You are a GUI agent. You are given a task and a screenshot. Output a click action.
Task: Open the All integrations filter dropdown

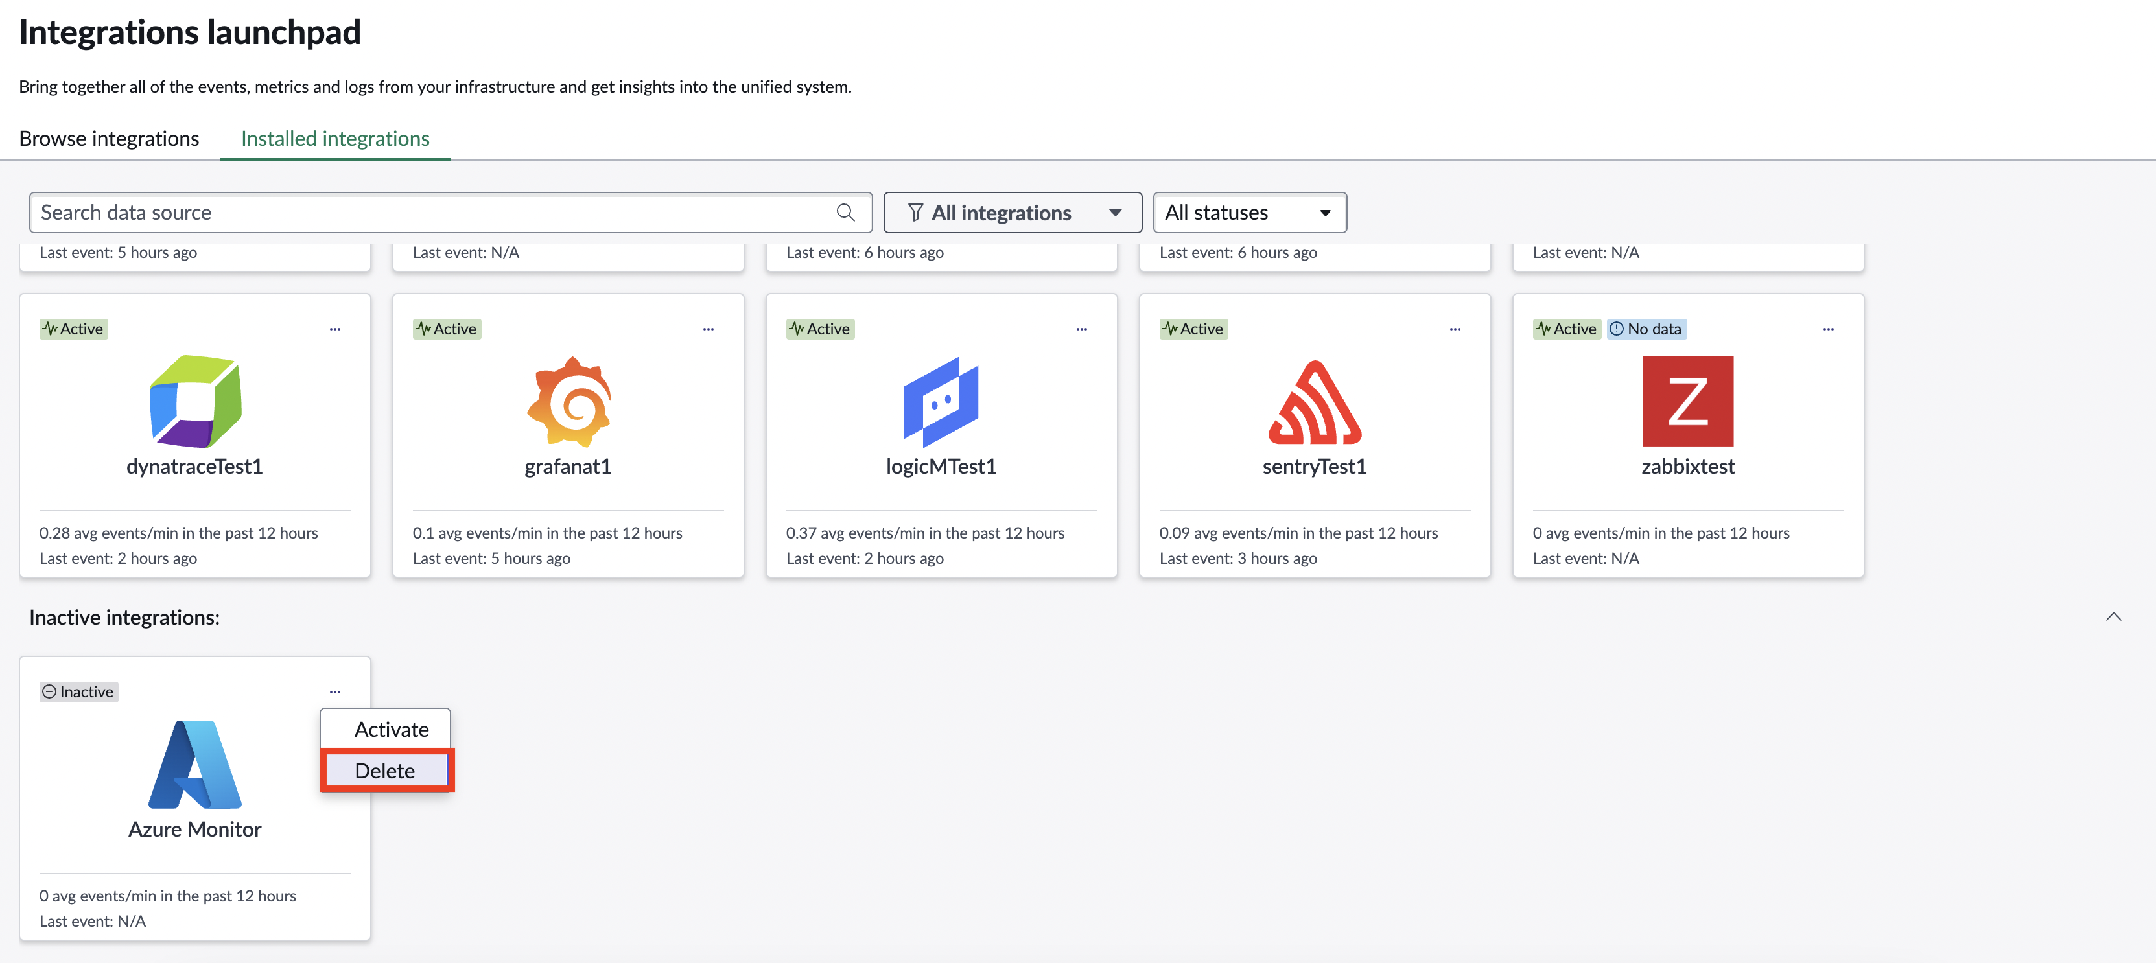[x=1013, y=213]
